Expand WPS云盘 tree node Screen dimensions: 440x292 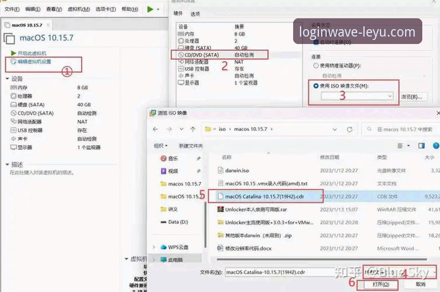pos(154,247)
